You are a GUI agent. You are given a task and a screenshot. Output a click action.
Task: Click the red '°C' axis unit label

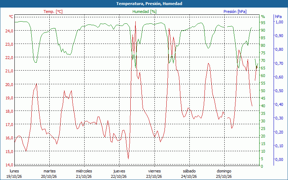click(11, 17)
